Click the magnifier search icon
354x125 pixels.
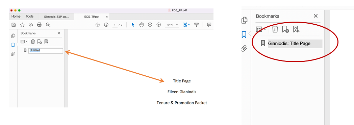coord(48,25)
